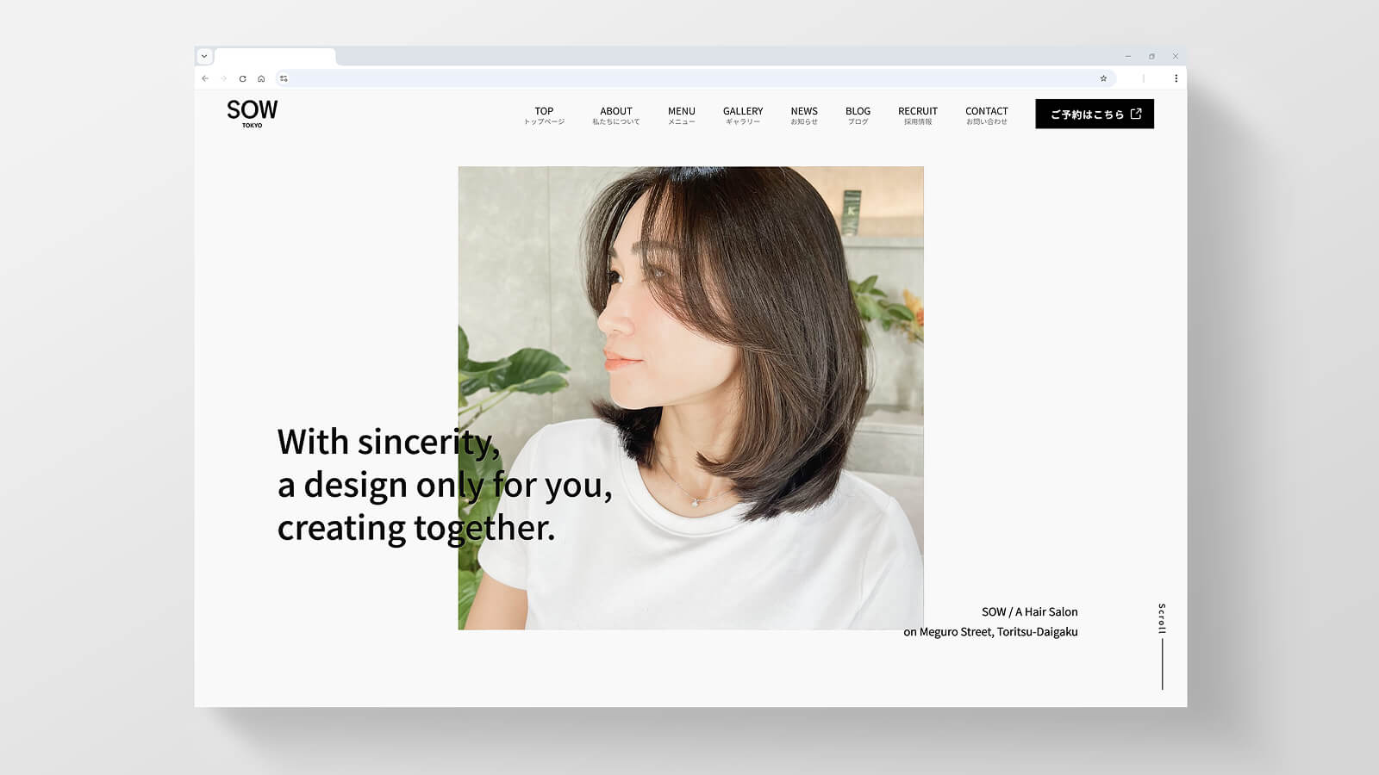Click the site permissions icon in address bar
Screen dimensions: 1379x775
click(284, 78)
